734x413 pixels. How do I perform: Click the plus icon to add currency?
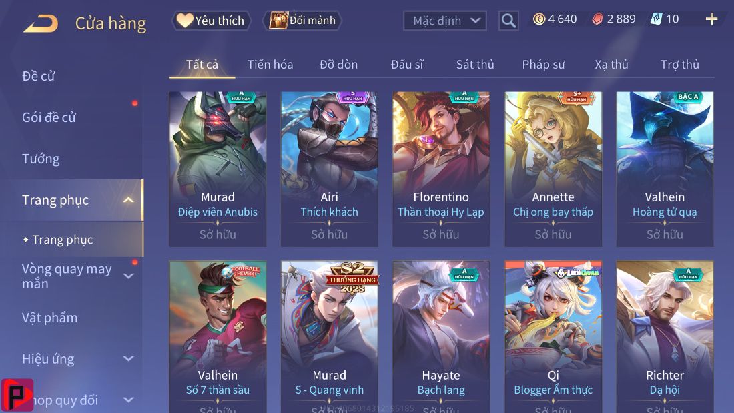click(x=711, y=19)
